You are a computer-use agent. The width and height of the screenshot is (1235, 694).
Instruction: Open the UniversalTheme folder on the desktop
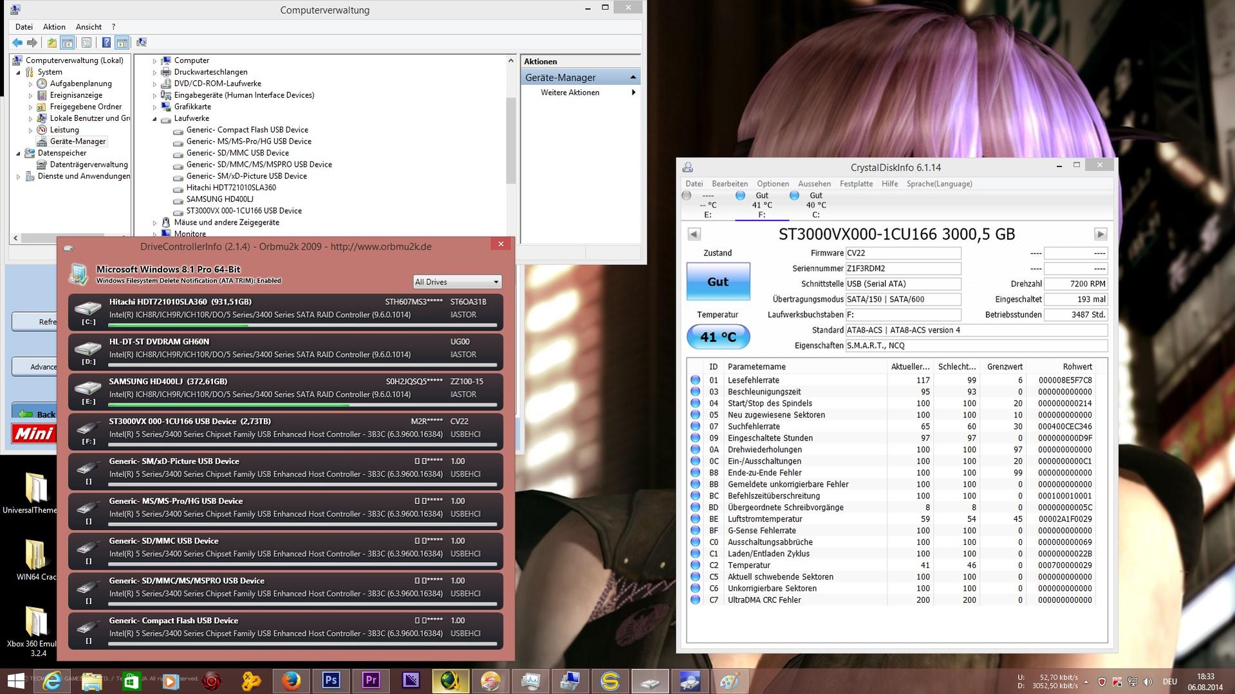pos(36,493)
